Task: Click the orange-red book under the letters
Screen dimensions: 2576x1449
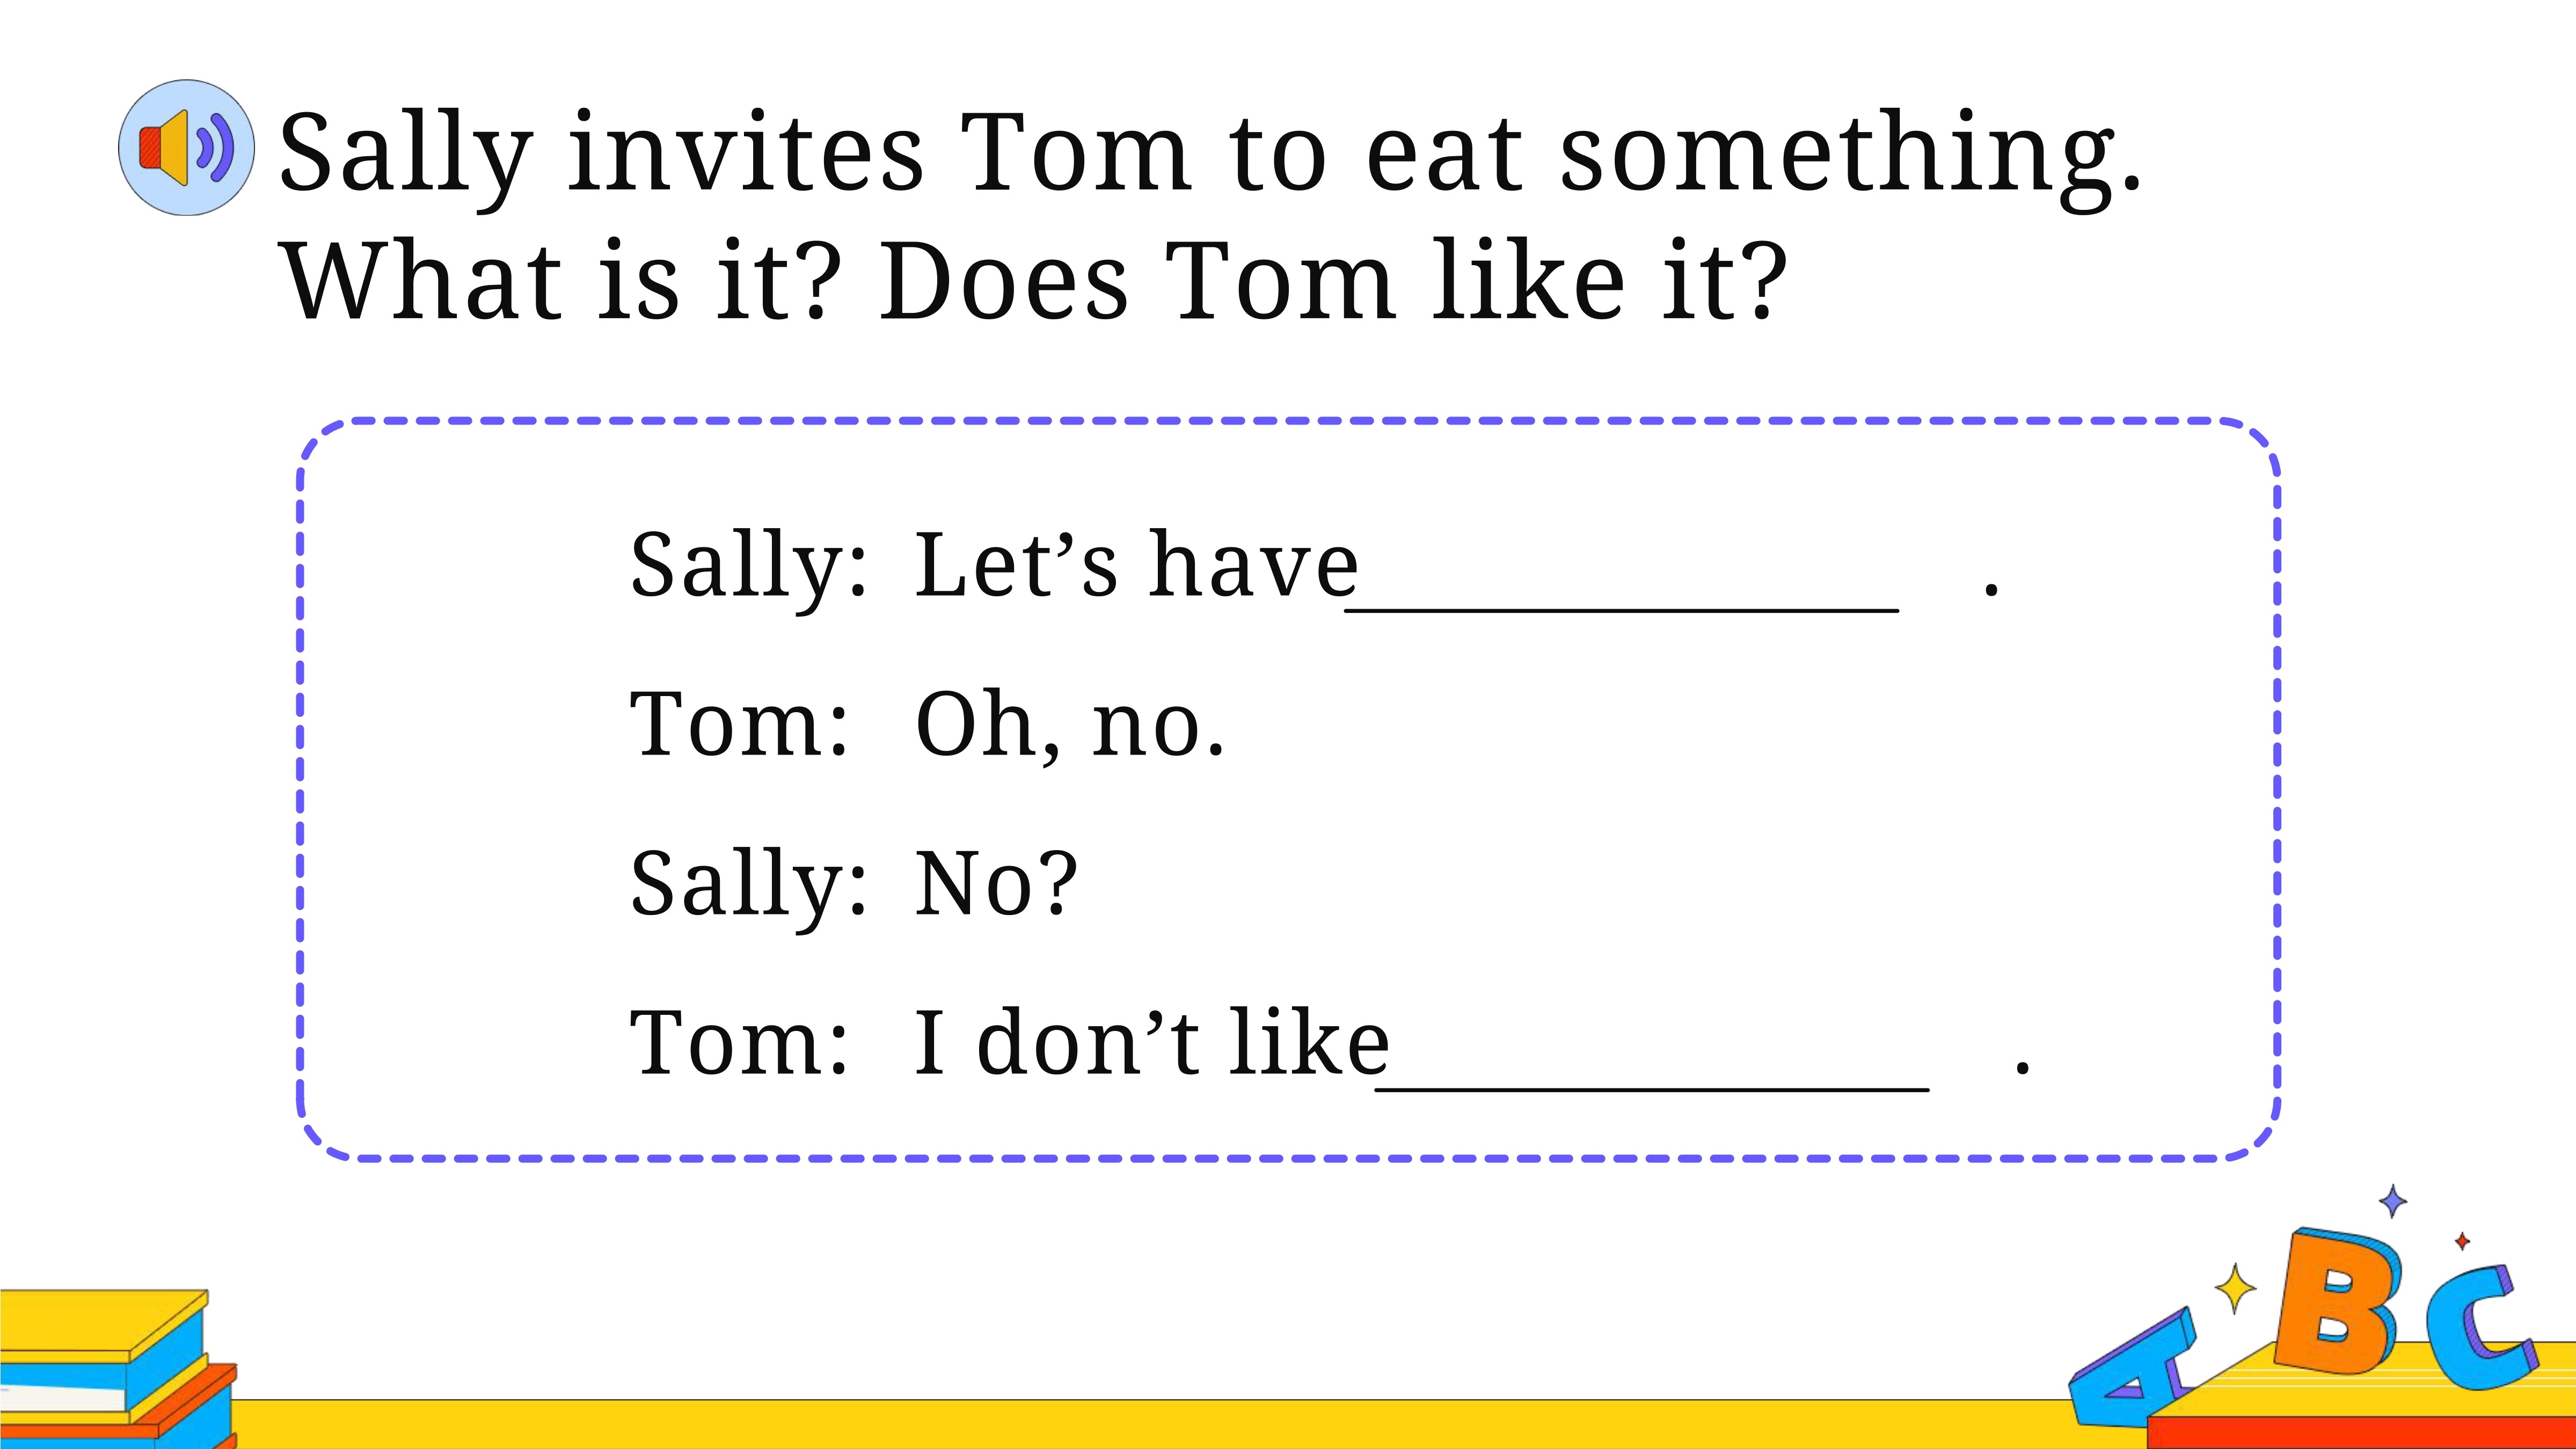Action: point(2361,1432)
